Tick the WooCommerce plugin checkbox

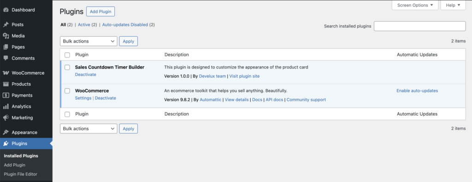67,91
